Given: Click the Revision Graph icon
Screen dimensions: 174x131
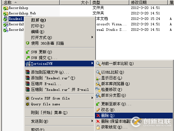Looking at the screenshot, I should point(98,95).
